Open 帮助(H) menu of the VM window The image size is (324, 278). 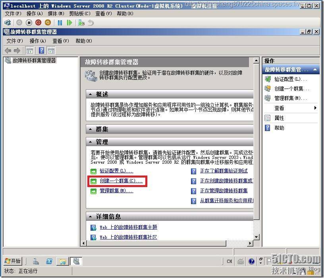(x=125, y=14)
